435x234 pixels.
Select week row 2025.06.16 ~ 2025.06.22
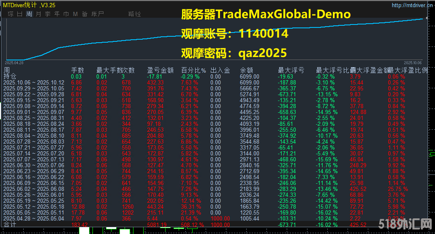click(34, 177)
